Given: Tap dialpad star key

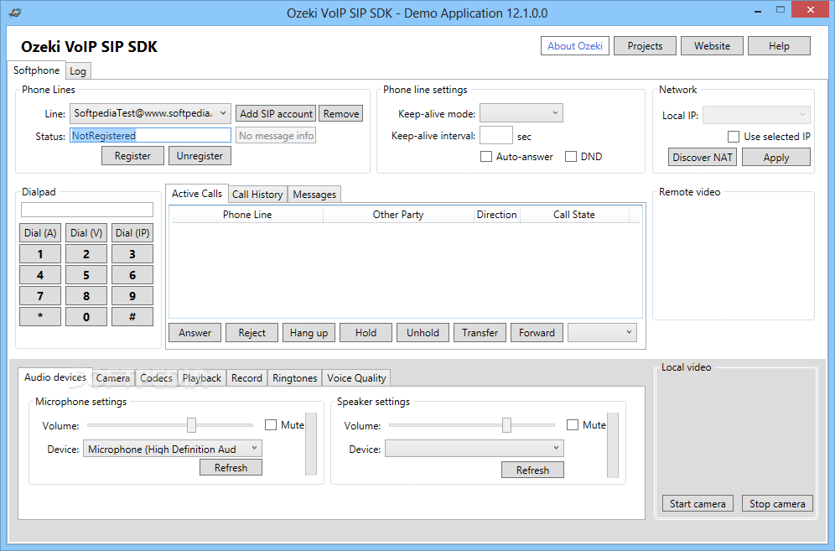Looking at the screenshot, I should (x=40, y=316).
